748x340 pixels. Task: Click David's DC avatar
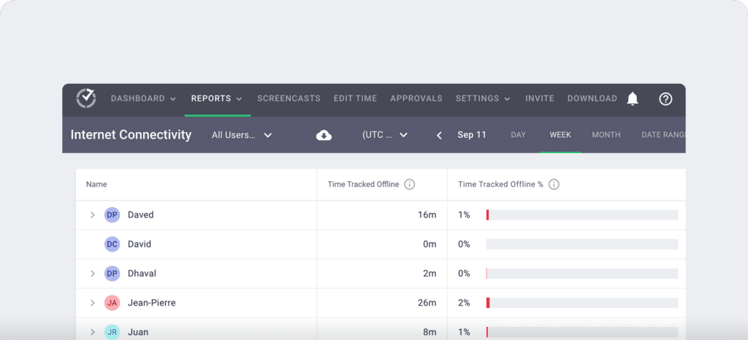pos(112,244)
